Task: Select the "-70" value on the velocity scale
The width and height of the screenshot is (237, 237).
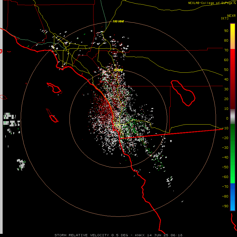Action: point(225,187)
